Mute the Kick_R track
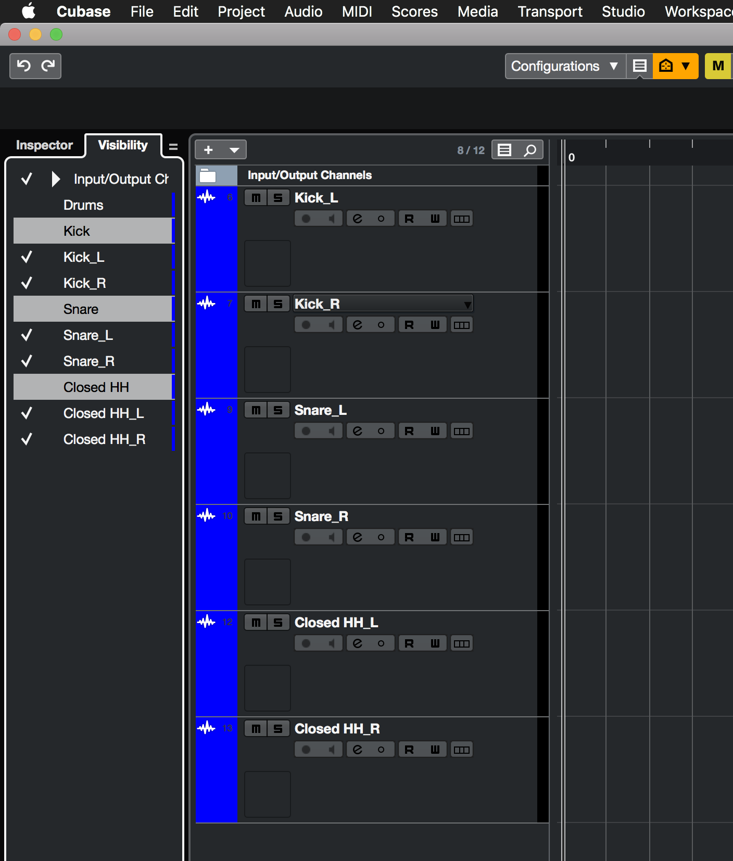Viewport: 733px width, 861px height. pos(256,304)
